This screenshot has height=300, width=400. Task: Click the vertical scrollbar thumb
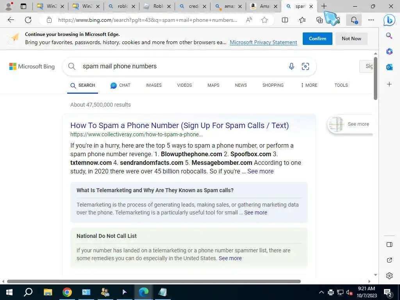click(375, 78)
